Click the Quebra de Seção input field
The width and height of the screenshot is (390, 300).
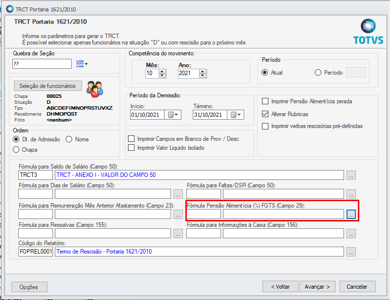42,64
